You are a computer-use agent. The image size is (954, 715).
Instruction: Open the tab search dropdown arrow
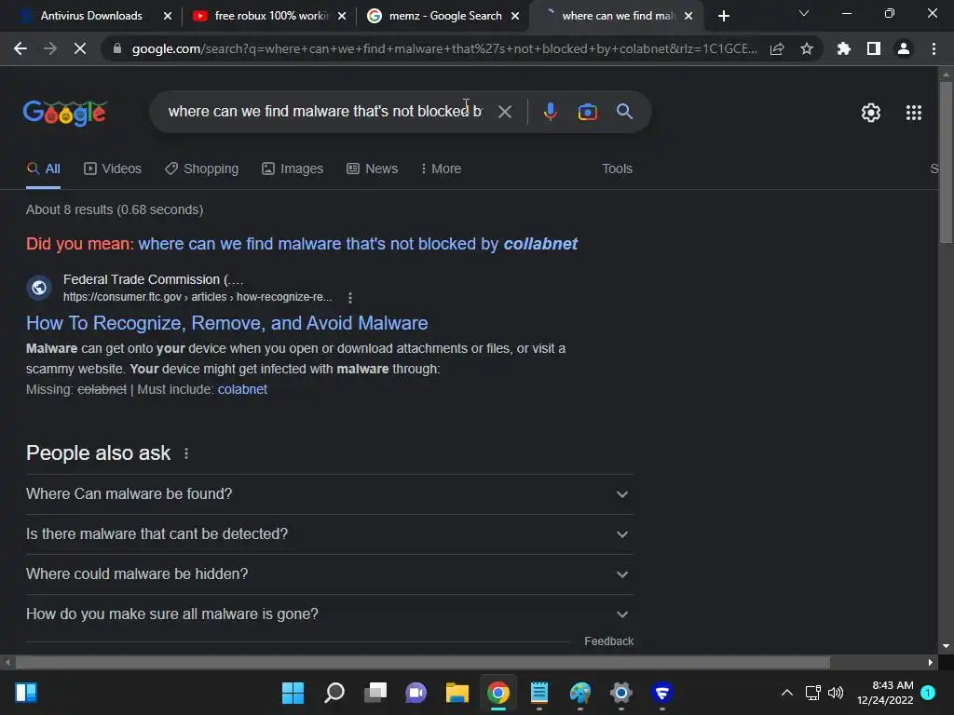point(803,13)
